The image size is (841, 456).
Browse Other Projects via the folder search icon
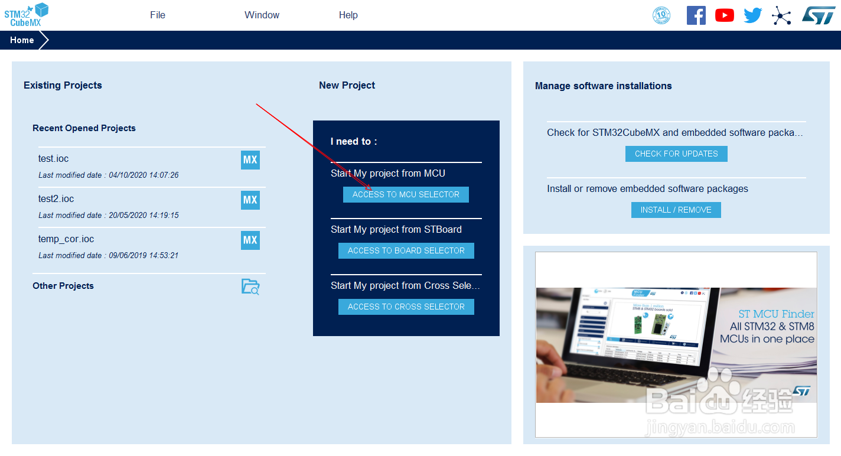250,286
